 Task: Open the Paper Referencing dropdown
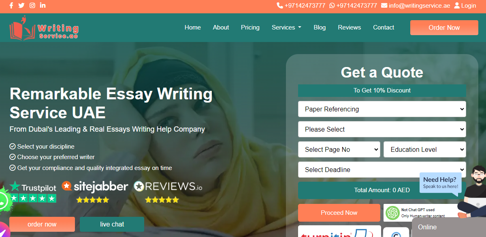[x=382, y=109]
